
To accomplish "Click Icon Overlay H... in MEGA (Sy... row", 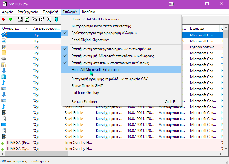I will (x=78, y=149).
